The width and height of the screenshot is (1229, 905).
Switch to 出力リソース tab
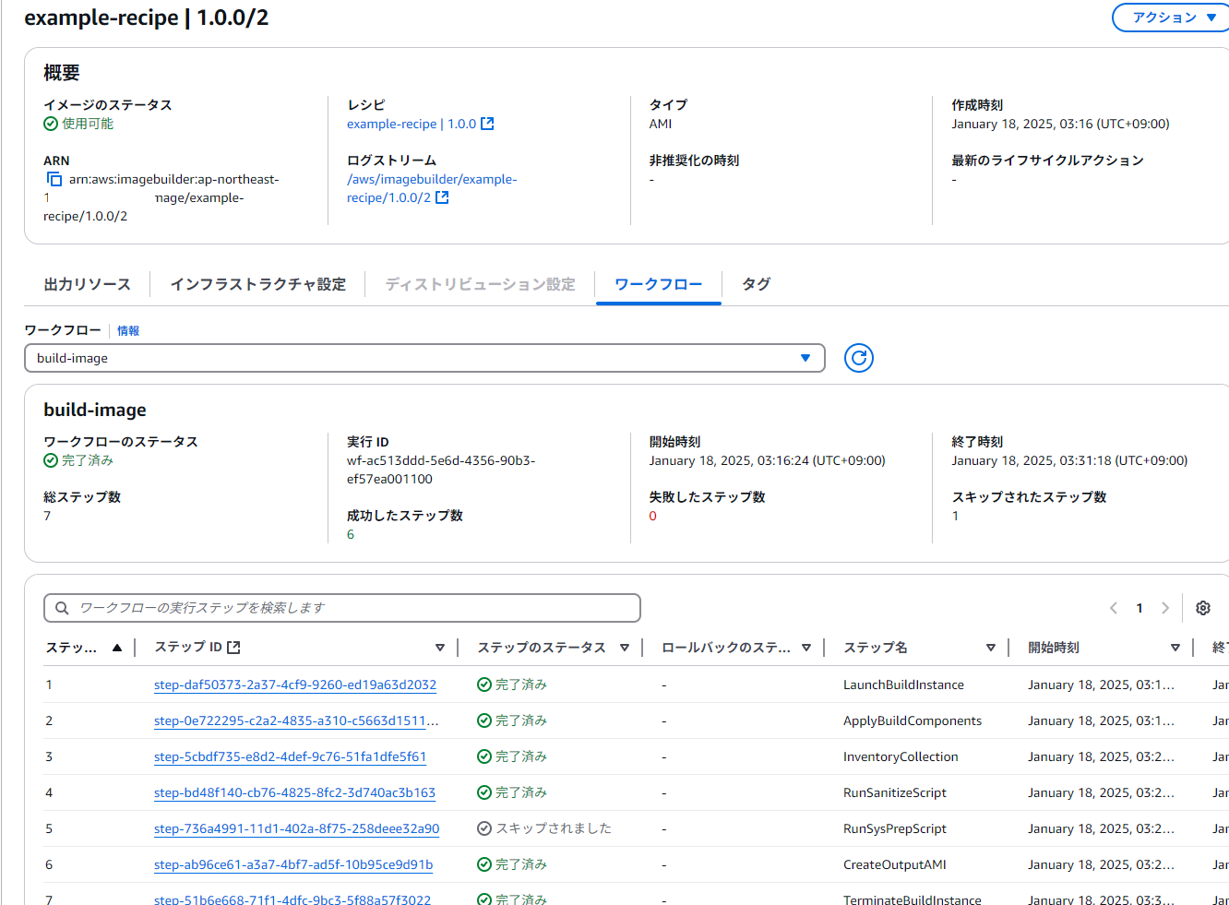(87, 284)
